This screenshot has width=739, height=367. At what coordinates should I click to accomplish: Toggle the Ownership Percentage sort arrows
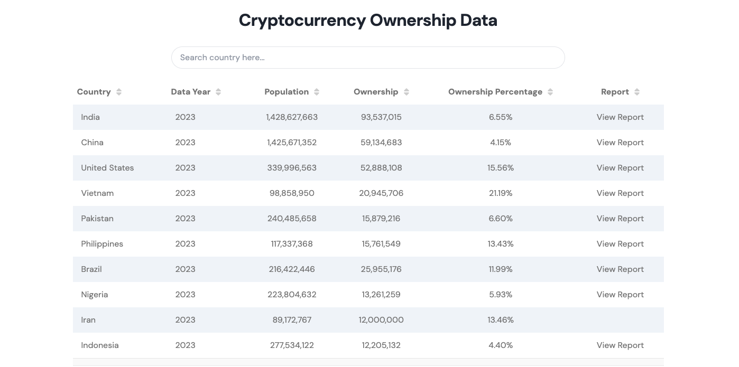(x=550, y=92)
